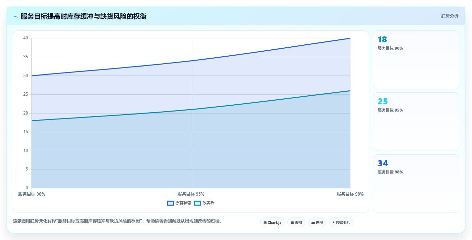Viewport: 472px width, 240px height.
Task: Click the 改善后 line start point at 18
Action: tap(32, 120)
